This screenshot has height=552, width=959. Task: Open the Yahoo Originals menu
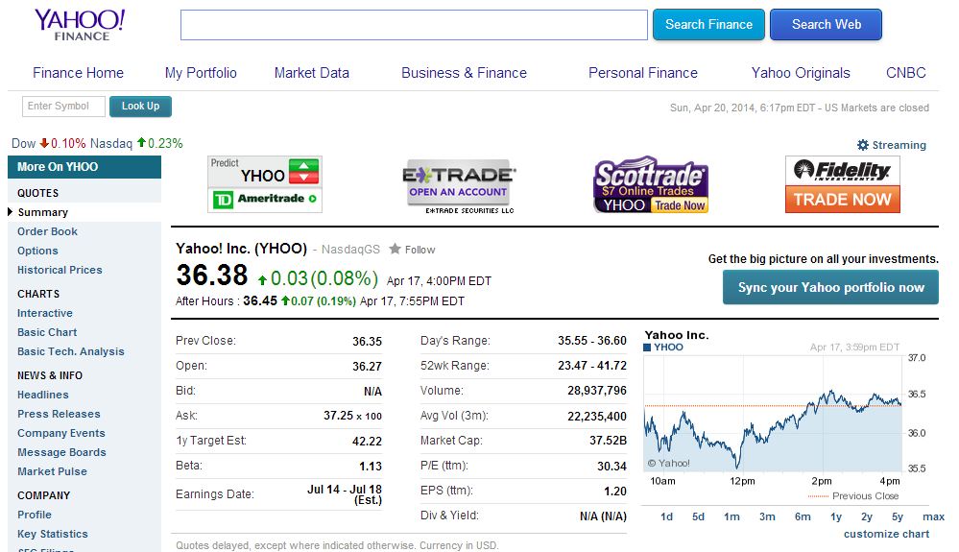click(x=801, y=73)
